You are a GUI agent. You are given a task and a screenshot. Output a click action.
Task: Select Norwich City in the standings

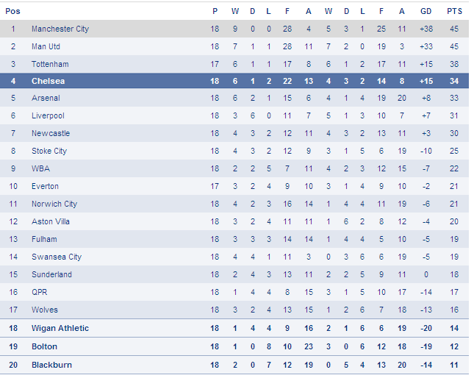(54, 204)
